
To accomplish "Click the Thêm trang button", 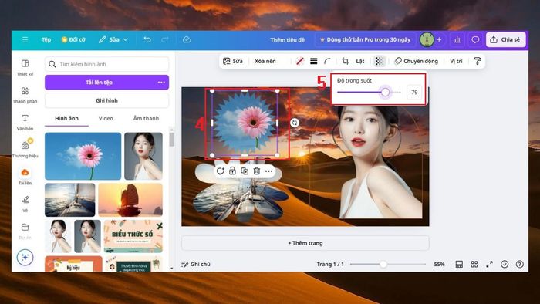I will (305, 243).
